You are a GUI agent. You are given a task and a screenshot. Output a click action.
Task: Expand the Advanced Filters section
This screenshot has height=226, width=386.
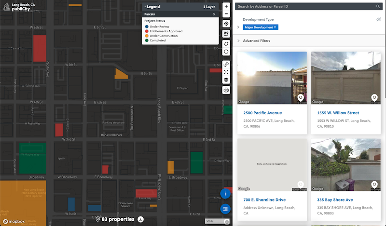tap(238, 40)
